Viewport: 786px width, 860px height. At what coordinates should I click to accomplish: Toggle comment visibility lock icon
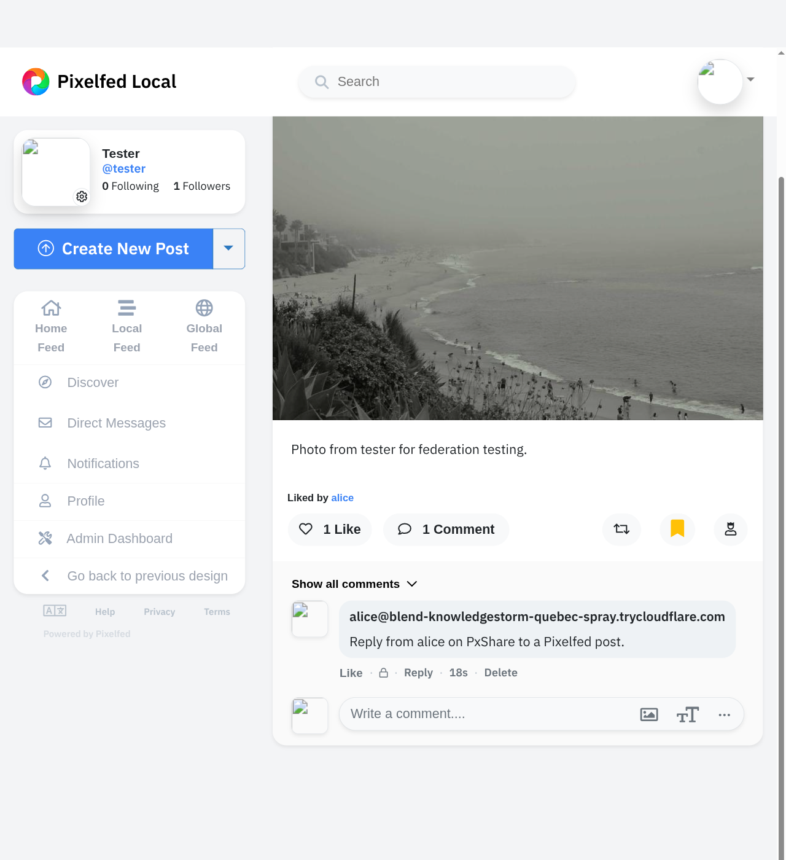[x=383, y=673]
